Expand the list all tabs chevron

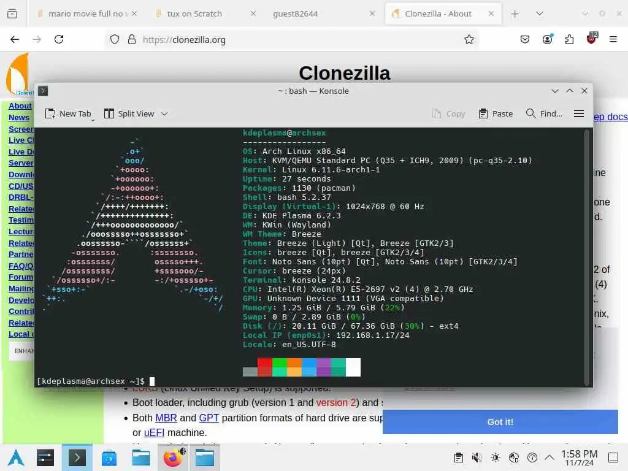(x=540, y=13)
